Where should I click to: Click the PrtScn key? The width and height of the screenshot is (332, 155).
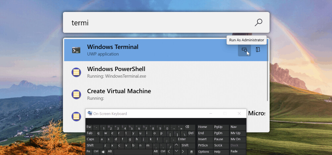point(205,146)
